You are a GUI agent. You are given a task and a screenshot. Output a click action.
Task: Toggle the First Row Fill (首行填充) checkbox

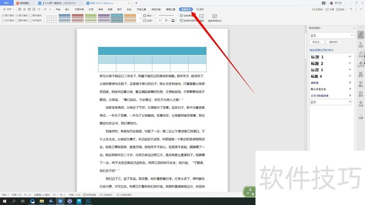3,15
